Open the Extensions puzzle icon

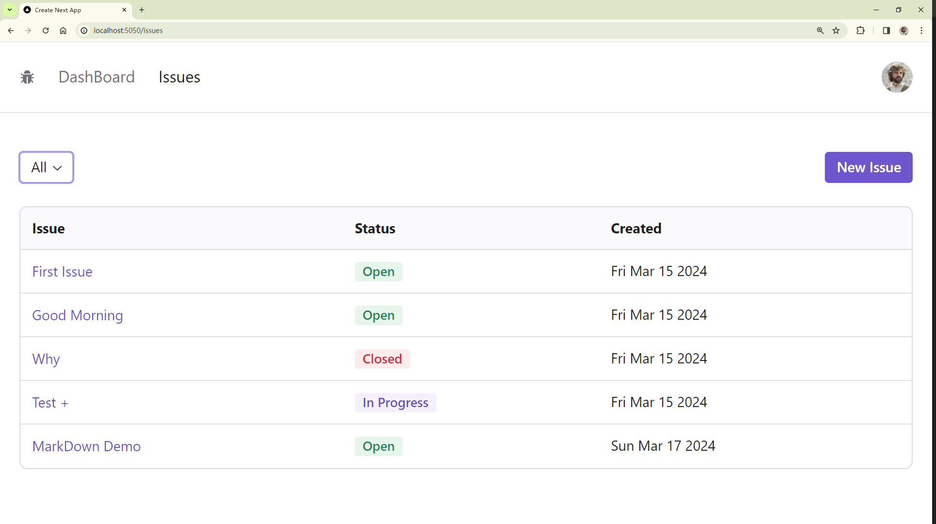[x=860, y=31]
